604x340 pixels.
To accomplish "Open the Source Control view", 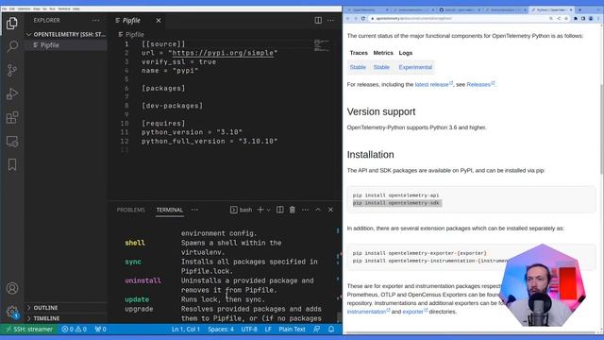I will click(x=12, y=70).
